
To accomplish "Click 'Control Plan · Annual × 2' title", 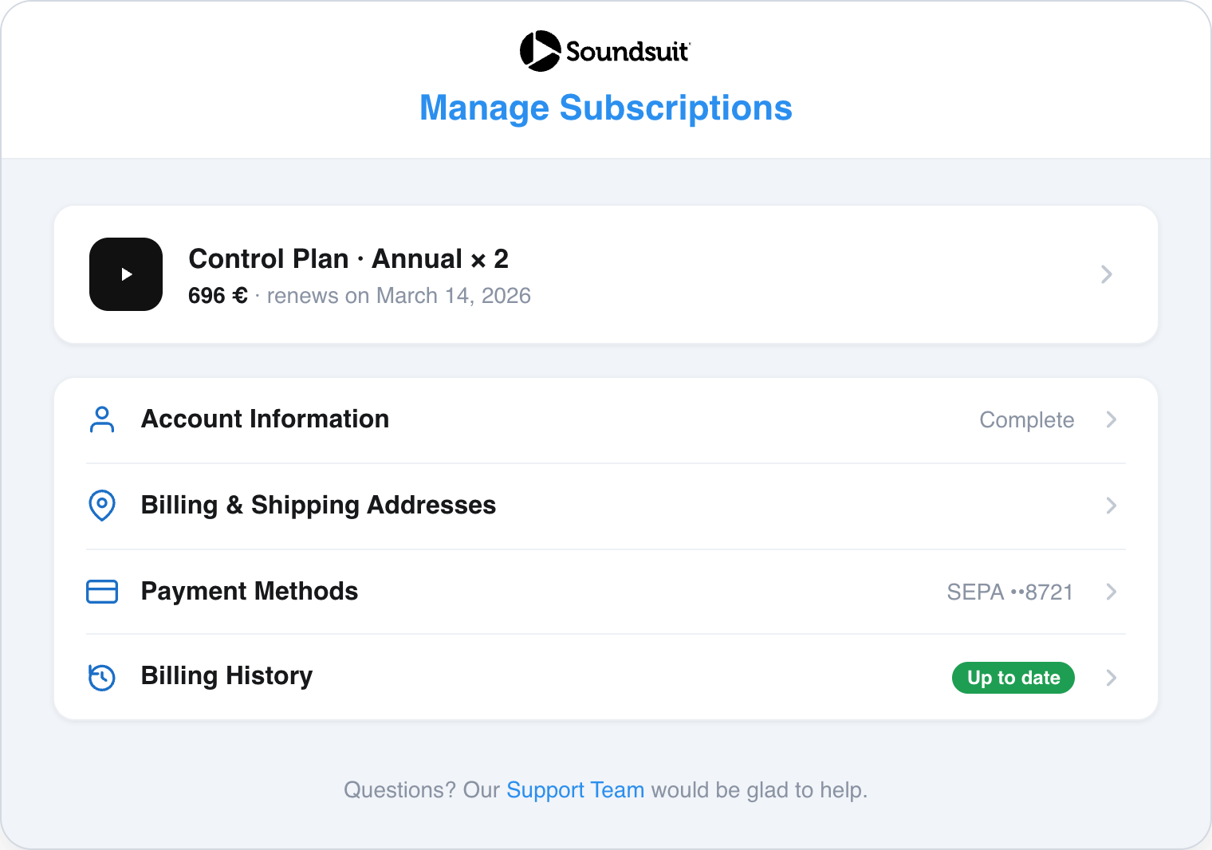I will tap(348, 259).
